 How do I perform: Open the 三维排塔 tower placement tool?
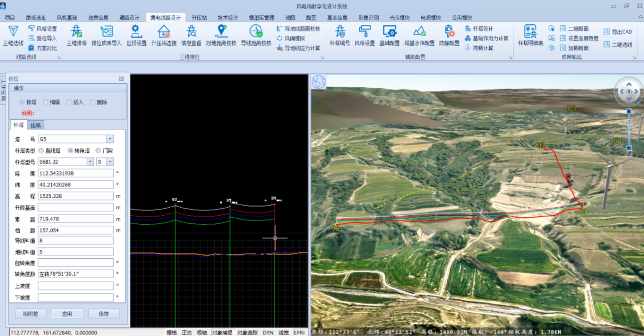click(x=77, y=31)
